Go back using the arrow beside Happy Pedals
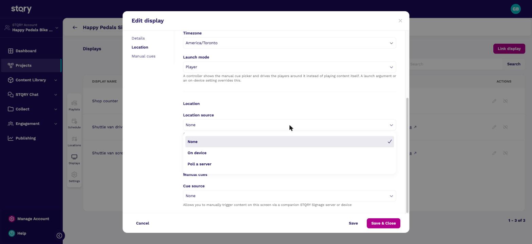532x244 pixels. [x=75, y=27]
